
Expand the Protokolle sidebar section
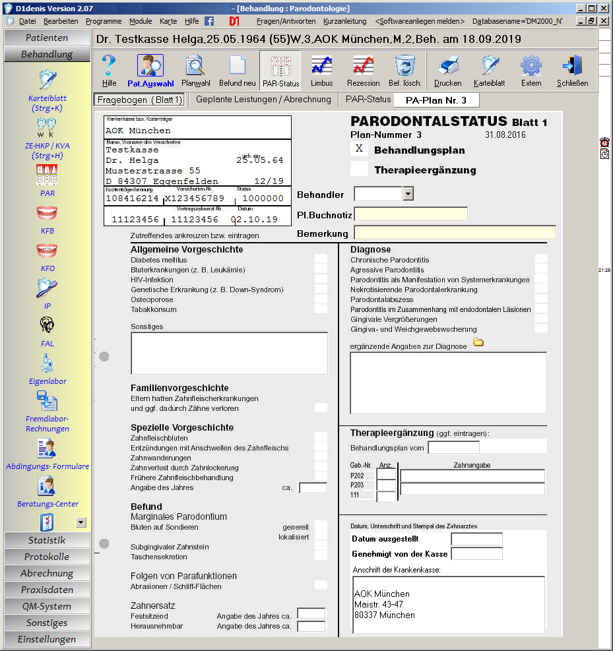coord(47,557)
